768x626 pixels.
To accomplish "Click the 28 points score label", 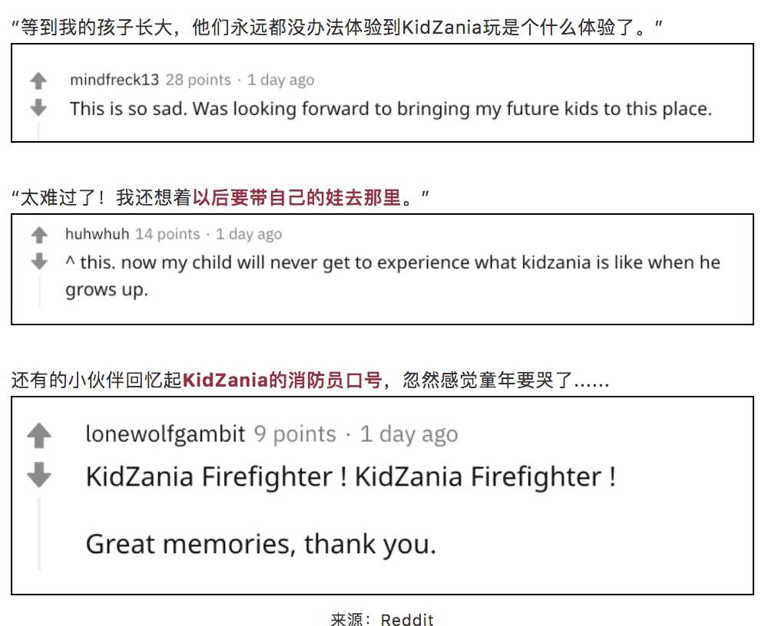I will point(198,80).
